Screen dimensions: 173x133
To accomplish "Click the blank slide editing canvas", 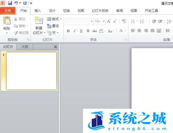I will tap(152, 78).
